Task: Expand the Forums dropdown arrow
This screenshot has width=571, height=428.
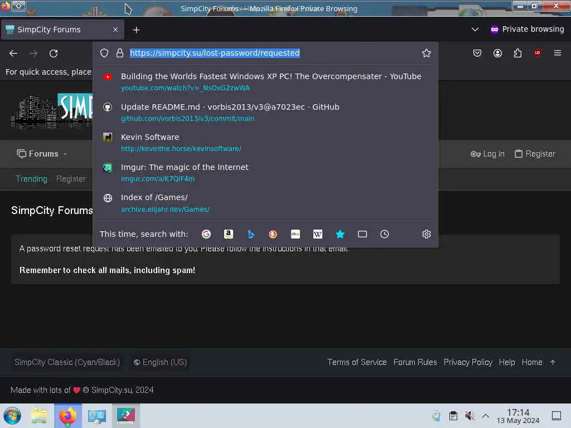Action: click(x=65, y=154)
